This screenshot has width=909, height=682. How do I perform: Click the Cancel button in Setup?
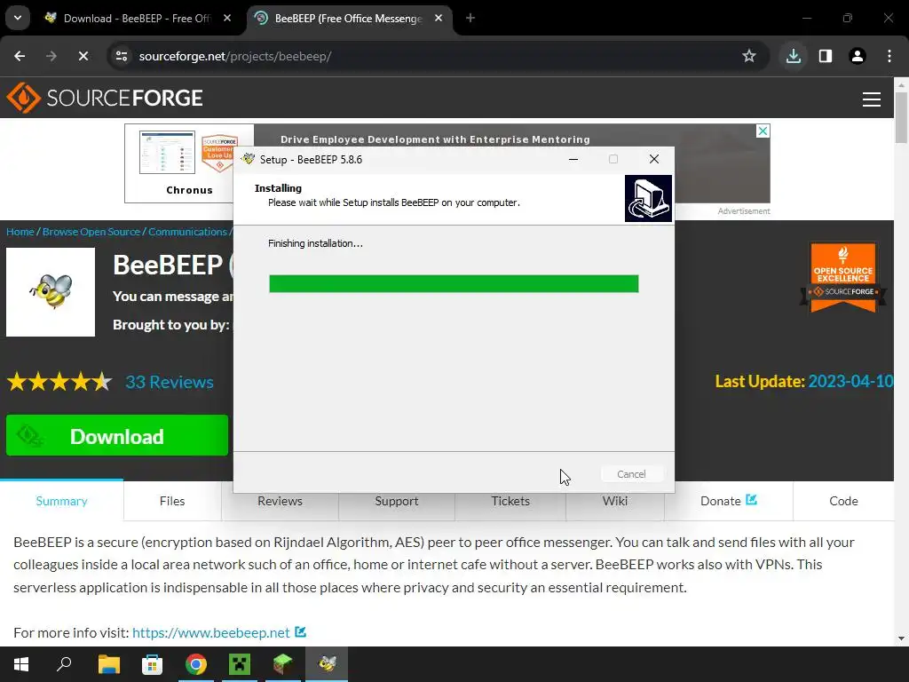point(631,474)
